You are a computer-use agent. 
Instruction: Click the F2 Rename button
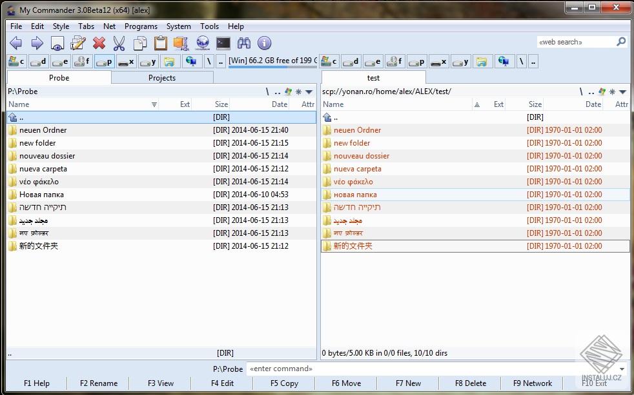[99, 383]
